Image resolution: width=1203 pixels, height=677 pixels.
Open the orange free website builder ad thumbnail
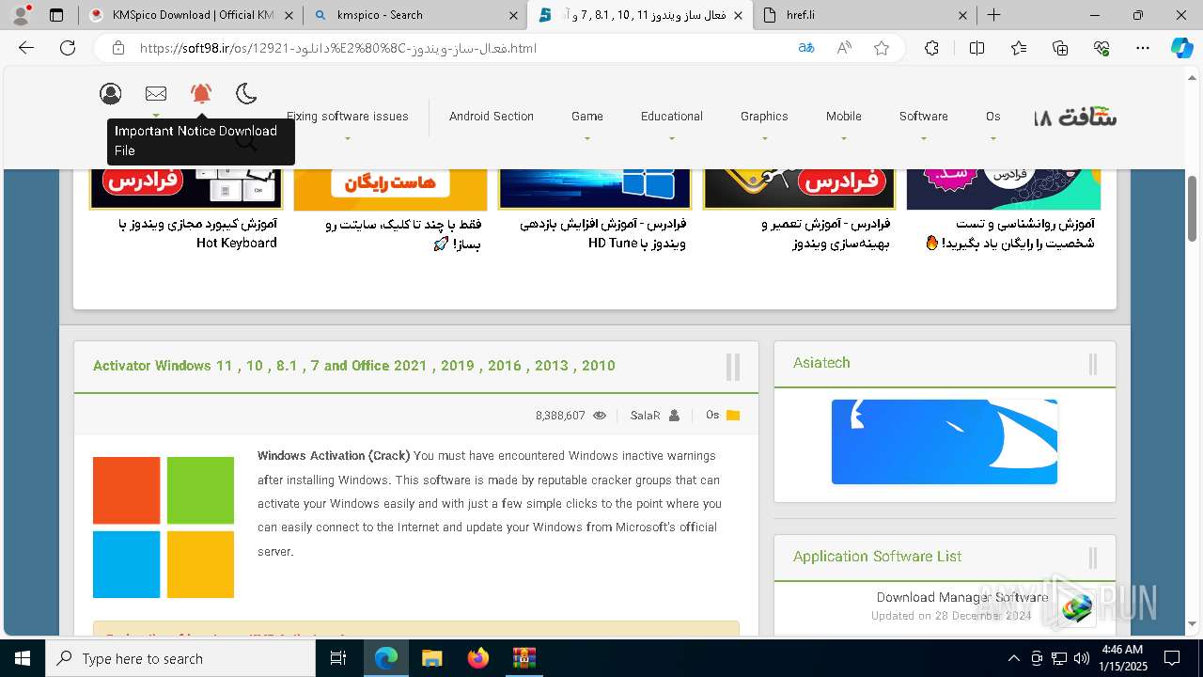tap(390, 189)
